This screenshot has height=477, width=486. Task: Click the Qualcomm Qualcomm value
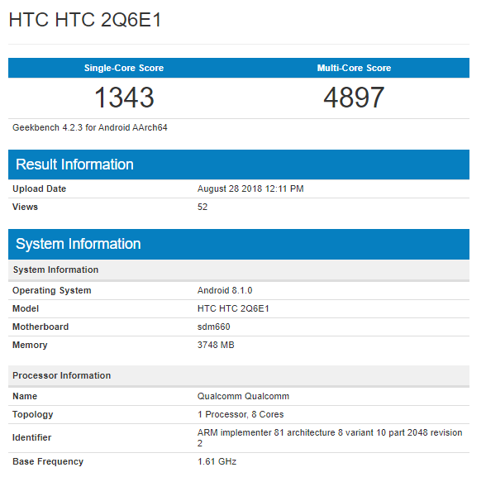click(x=243, y=396)
